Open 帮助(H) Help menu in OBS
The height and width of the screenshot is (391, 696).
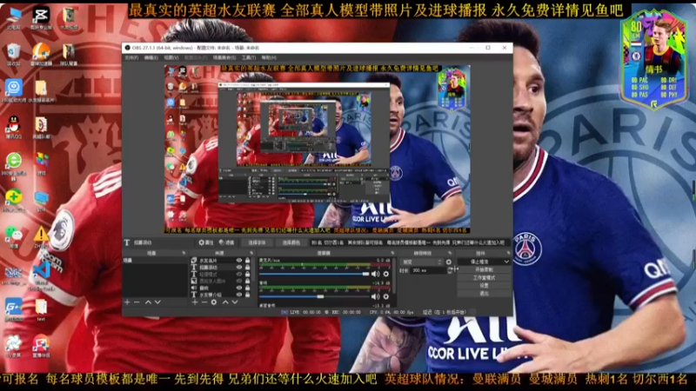(x=269, y=57)
